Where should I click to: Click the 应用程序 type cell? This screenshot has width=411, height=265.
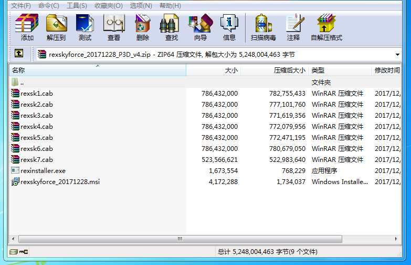pyautogui.click(x=324, y=170)
